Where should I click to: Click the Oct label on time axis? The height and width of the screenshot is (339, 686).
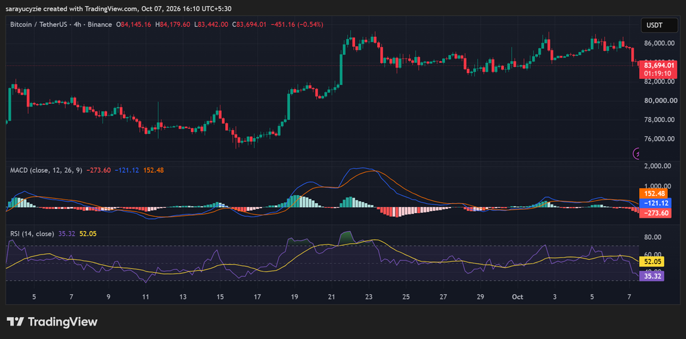(518, 297)
